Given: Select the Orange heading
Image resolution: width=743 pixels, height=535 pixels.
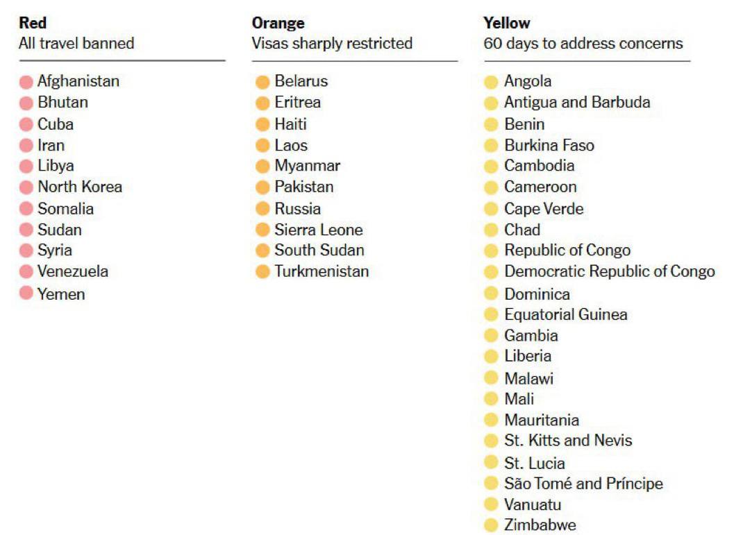Looking at the screenshot, I should pyautogui.click(x=278, y=23).
